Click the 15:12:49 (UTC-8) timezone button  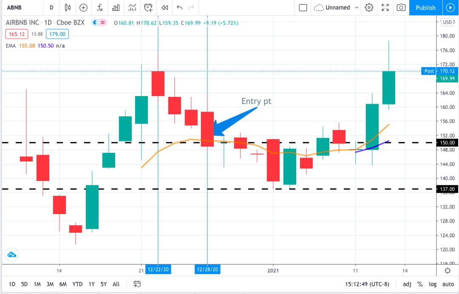[x=367, y=284]
